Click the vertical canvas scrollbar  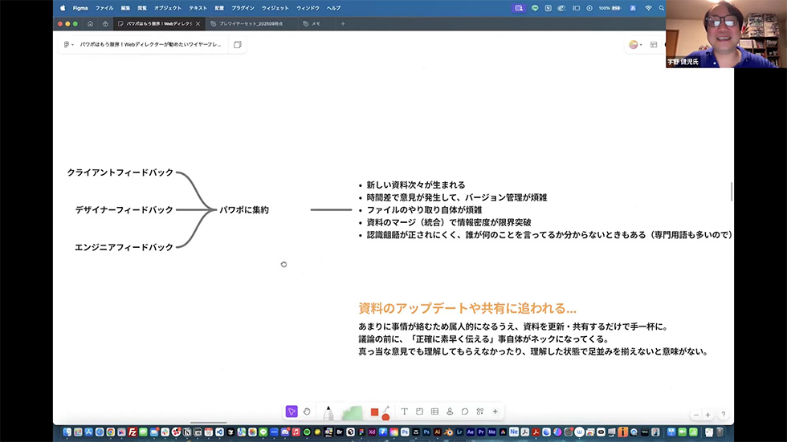732,192
